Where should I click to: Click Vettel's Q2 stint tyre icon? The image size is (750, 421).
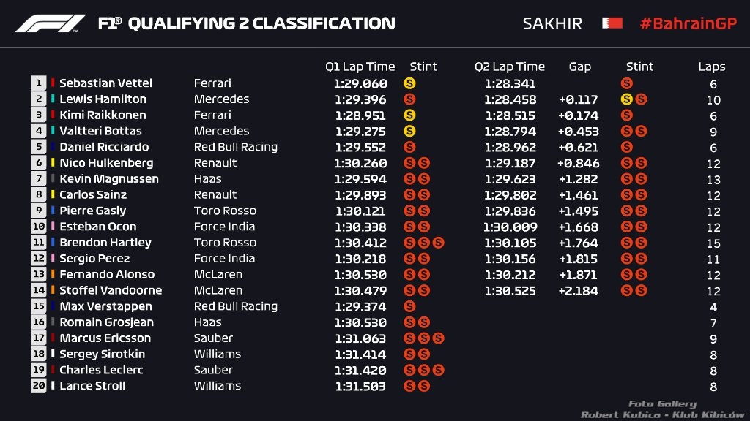click(x=626, y=83)
